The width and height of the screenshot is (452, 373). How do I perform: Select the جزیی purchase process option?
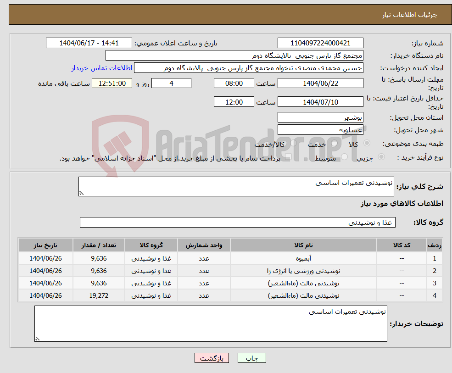tap(381, 156)
